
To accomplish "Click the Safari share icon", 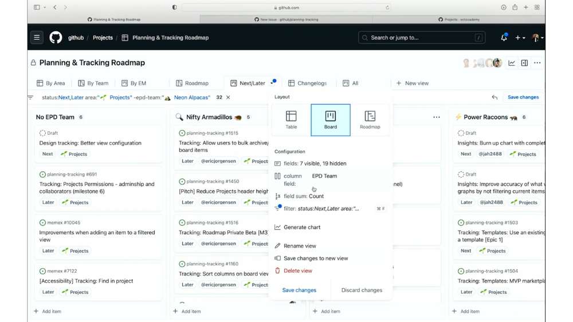I will pos(515,7).
